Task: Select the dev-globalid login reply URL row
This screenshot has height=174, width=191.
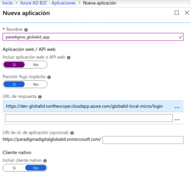Action: [x=93, y=106]
